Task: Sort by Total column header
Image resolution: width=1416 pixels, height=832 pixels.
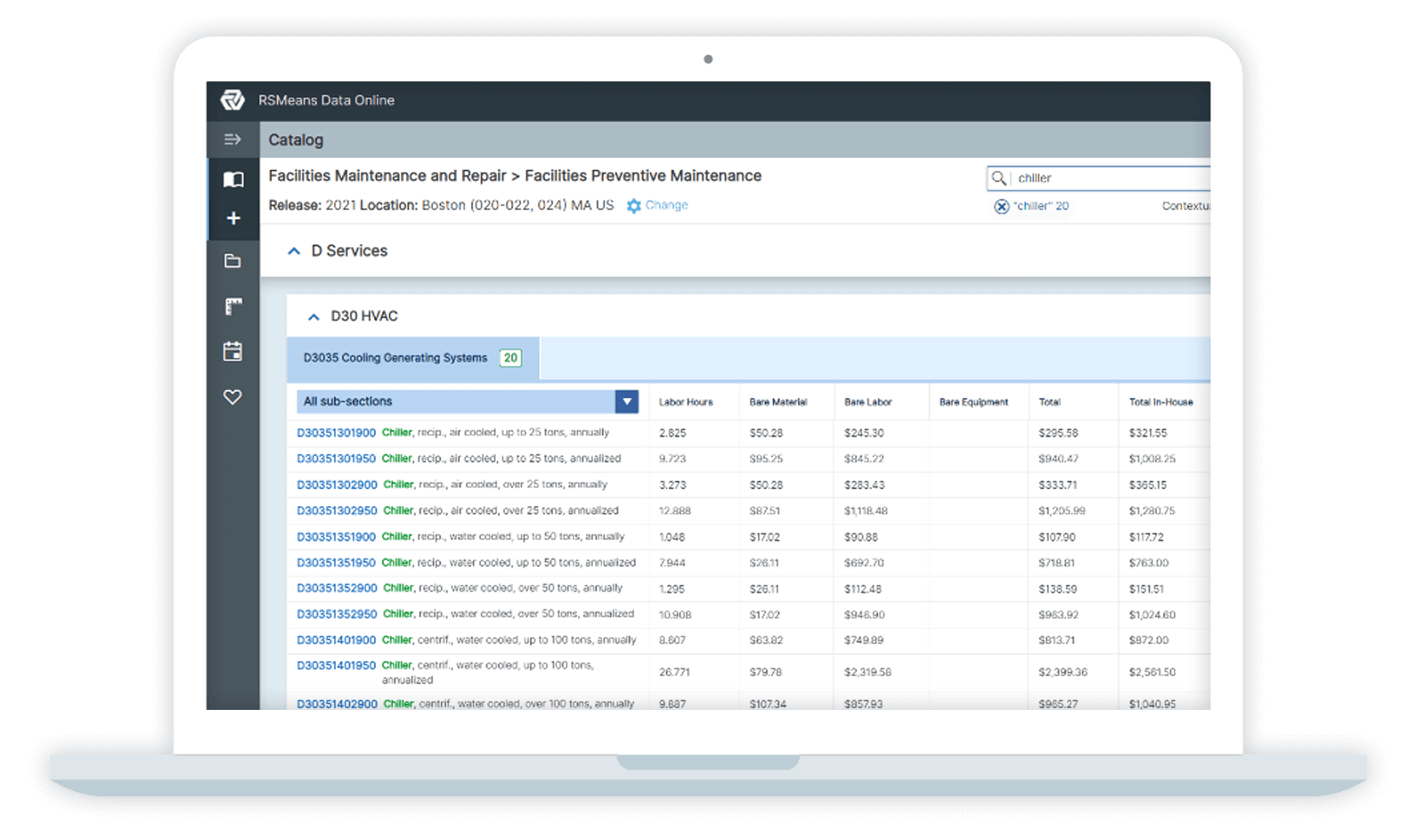Action: (1049, 402)
